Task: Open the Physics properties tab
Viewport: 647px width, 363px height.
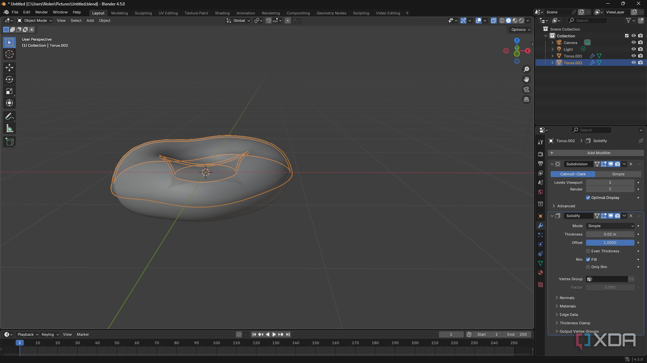Action: click(x=541, y=244)
